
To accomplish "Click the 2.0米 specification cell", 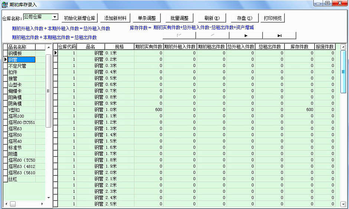I will pos(119,172).
